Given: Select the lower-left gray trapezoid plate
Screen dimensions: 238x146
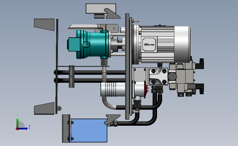Looking at the screenshot, I should click(x=44, y=108).
